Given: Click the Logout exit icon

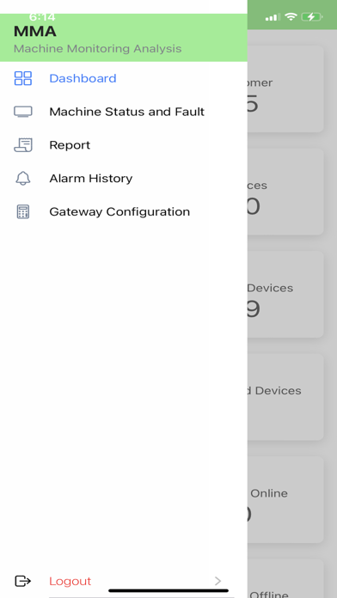Looking at the screenshot, I should tap(23, 581).
